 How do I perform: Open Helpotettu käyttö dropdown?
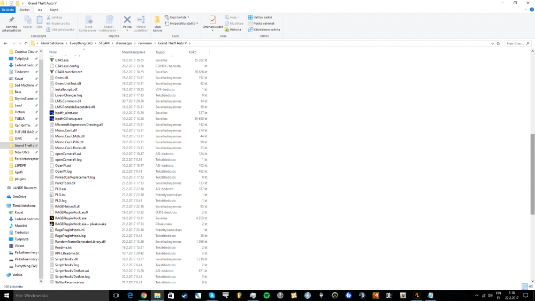point(181,23)
